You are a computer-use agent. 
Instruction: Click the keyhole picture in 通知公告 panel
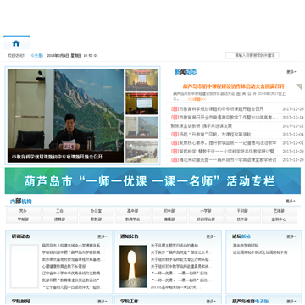click(133, 267)
